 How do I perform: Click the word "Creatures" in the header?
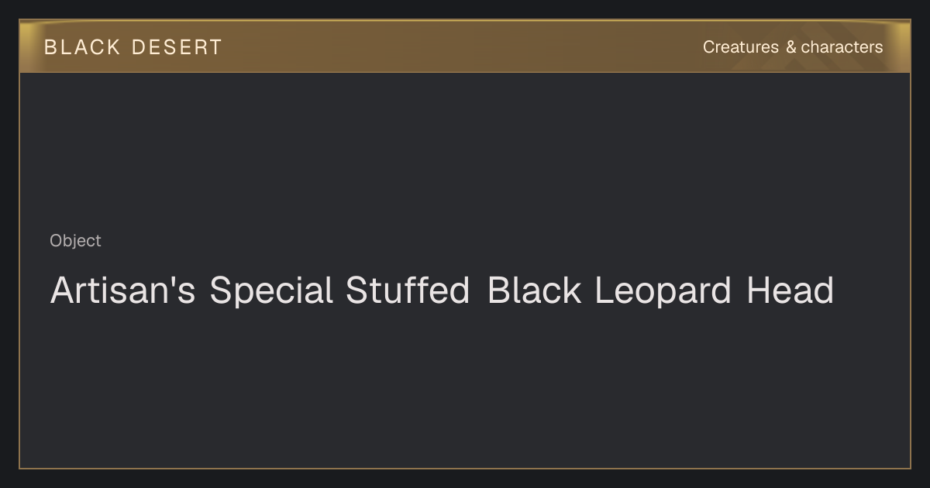point(741,47)
